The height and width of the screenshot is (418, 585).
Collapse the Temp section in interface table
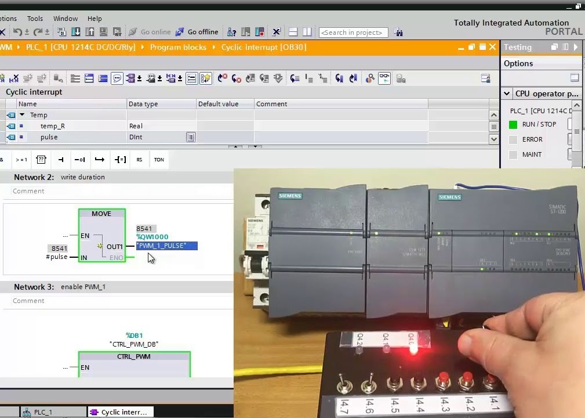click(x=22, y=115)
